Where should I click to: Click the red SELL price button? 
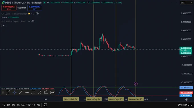9,8
